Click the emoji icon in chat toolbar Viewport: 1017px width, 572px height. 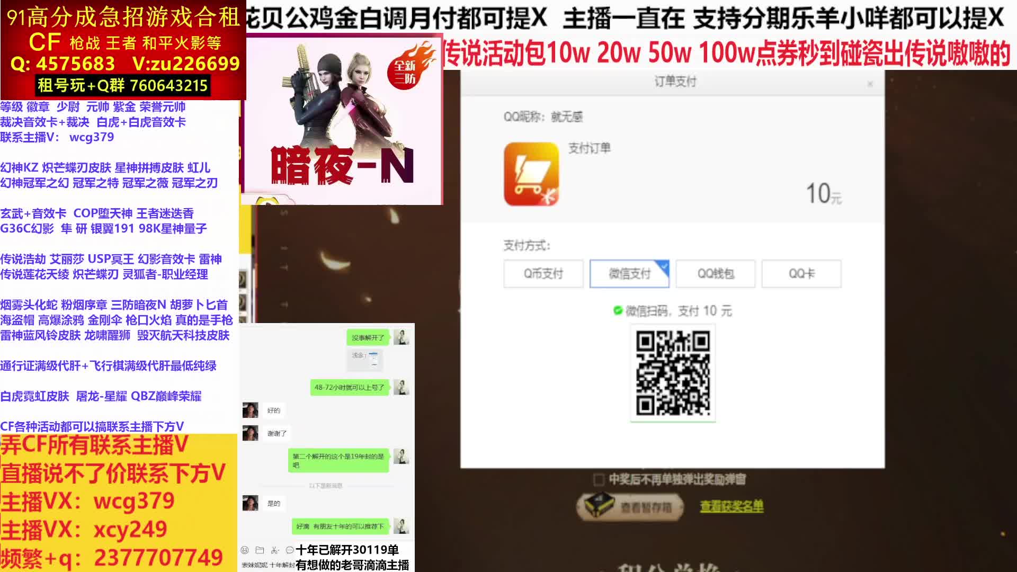point(244,550)
